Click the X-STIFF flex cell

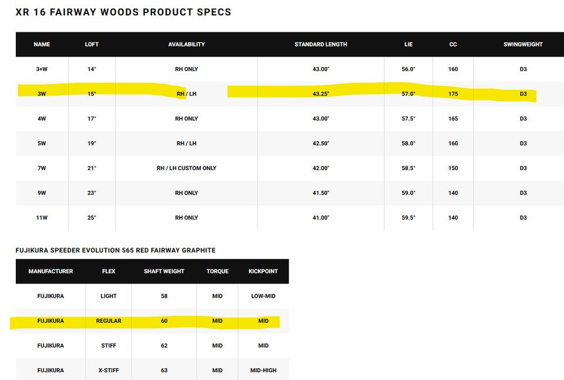coord(109,370)
